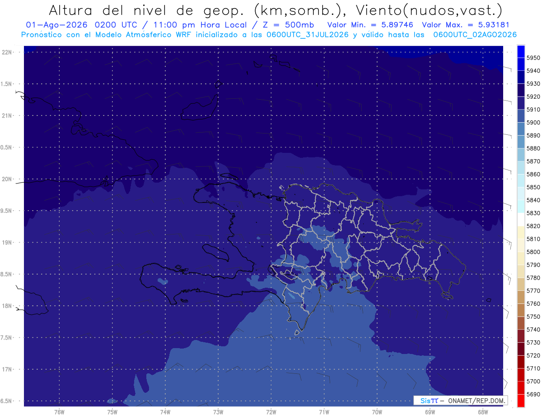Click the longitude axis label "69W"
542x418 pixels.
coord(430,412)
